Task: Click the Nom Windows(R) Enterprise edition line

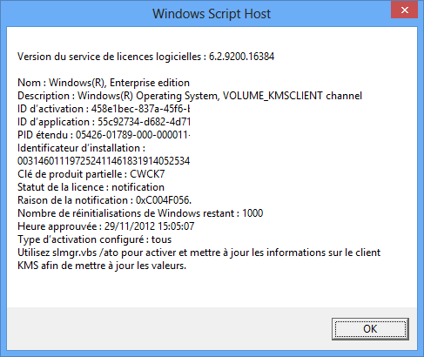Action: 104,83
